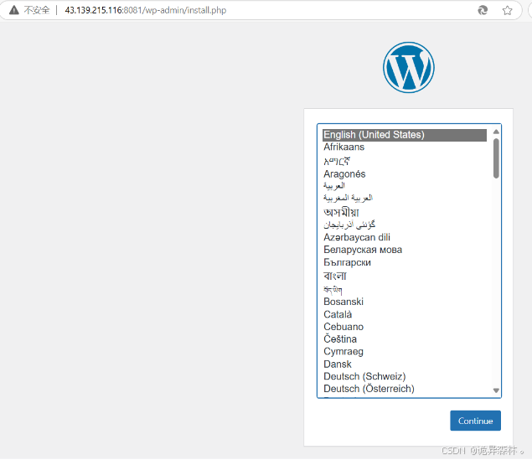Select Afrikaans language

[405, 147]
